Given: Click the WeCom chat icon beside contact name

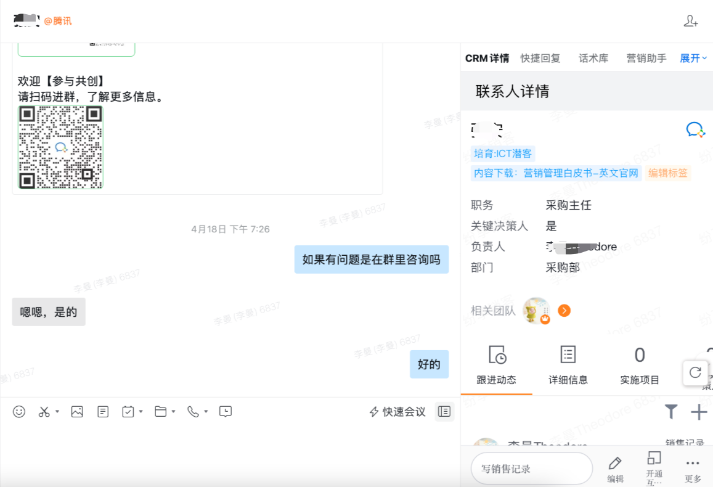Looking at the screenshot, I should pos(695,130).
